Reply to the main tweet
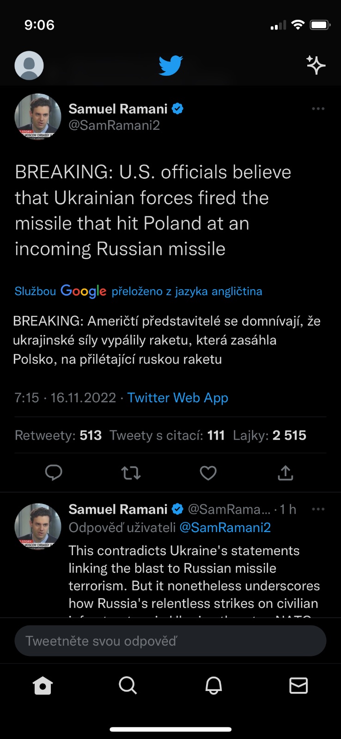 pos(54,472)
